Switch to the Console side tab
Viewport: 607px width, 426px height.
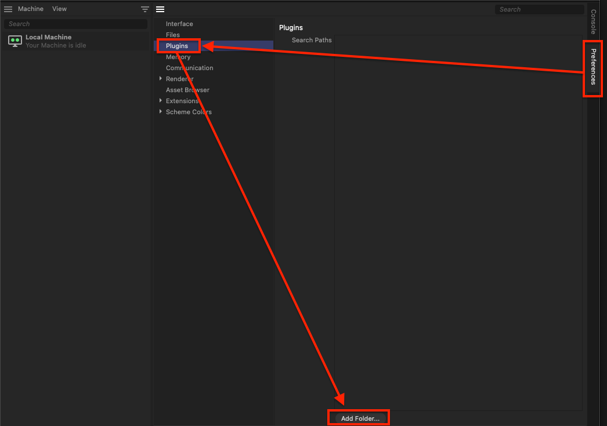pos(593,22)
